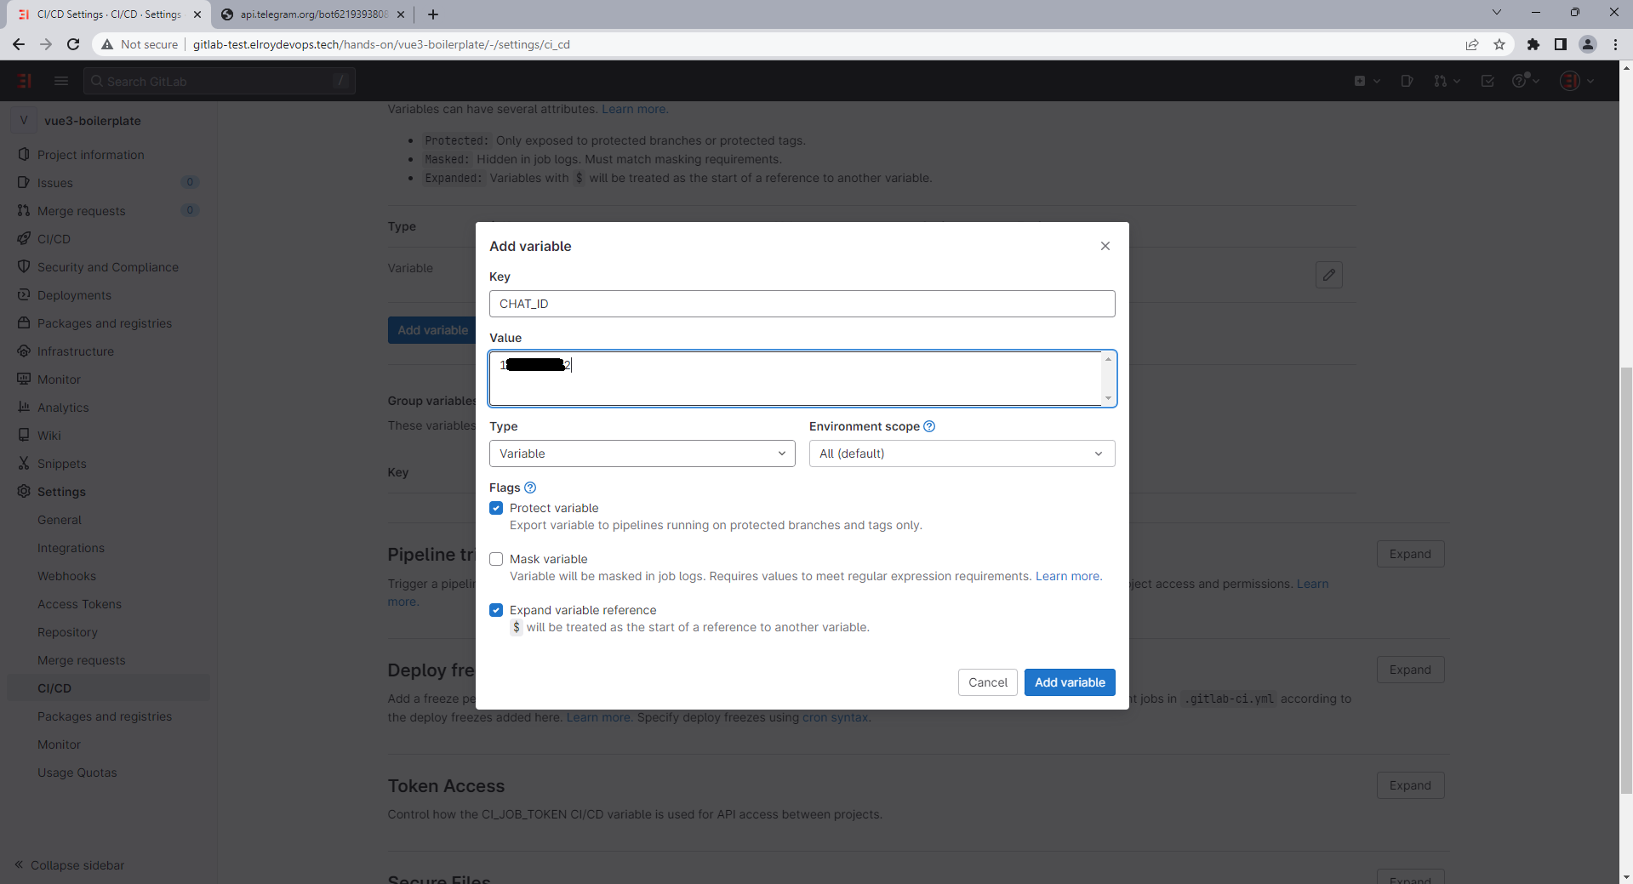The image size is (1633, 884).
Task: Click into the CHAT_ID Key input field
Action: point(802,304)
